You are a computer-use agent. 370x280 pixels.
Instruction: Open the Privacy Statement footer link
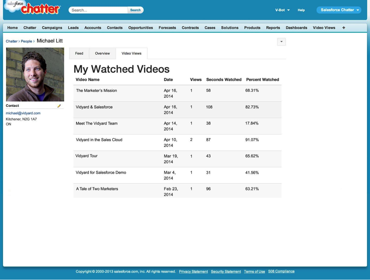193,272
